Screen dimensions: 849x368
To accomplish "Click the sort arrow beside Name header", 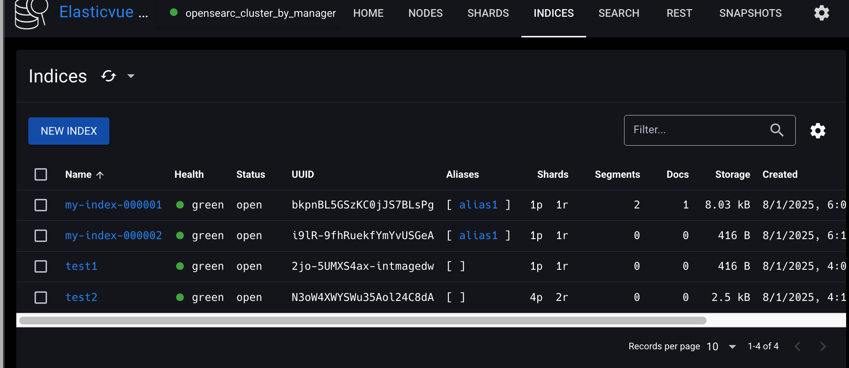I will pos(100,175).
